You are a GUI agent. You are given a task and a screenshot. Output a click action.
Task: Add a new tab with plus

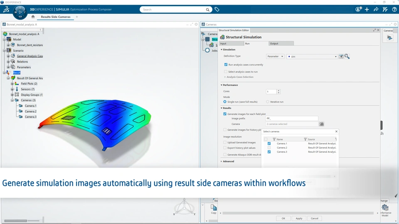[77, 17]
